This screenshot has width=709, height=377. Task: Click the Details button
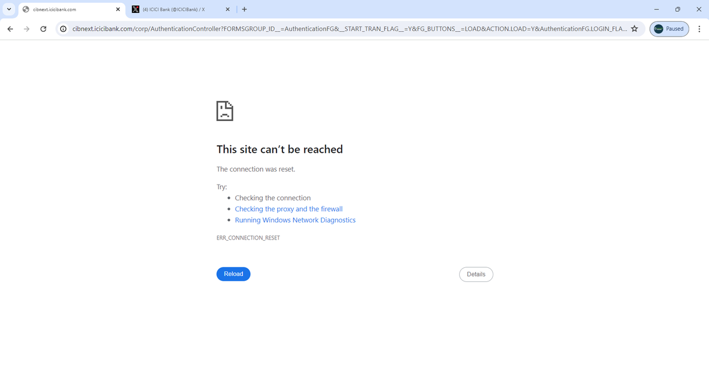click(476, 274)
